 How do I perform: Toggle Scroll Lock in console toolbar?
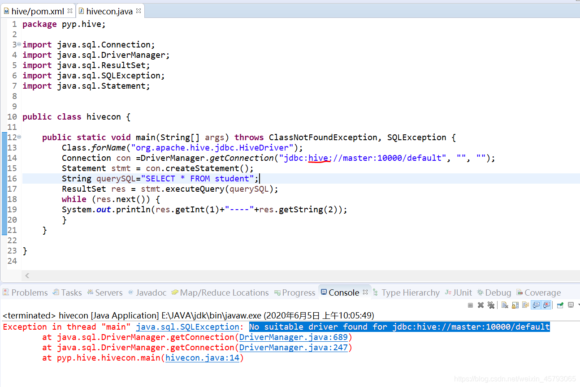pos(515,305)
